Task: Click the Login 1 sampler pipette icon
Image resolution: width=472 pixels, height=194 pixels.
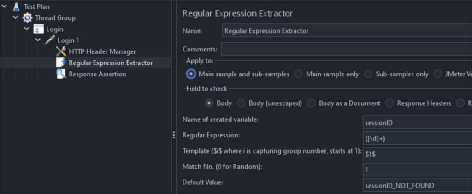Action: 50,40
